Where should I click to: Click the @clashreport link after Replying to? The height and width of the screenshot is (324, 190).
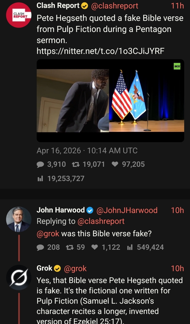pyautogui.click(x=101, y=221)
